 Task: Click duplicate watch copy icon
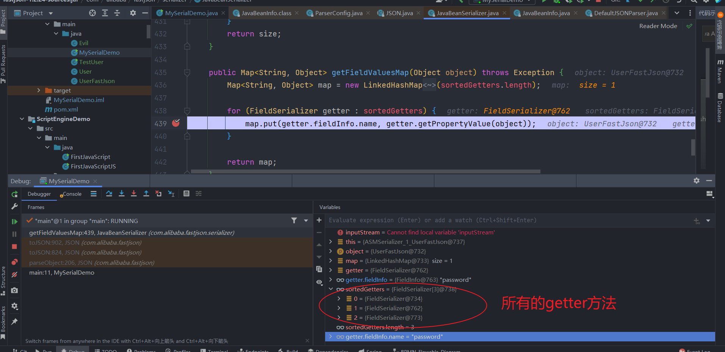(x=319, y=269)
